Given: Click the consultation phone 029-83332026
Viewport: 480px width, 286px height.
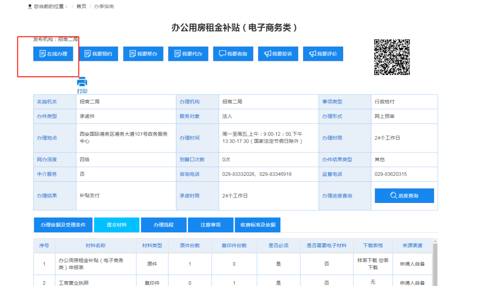Looking at the screenshot, I should (x=239, y=174).
